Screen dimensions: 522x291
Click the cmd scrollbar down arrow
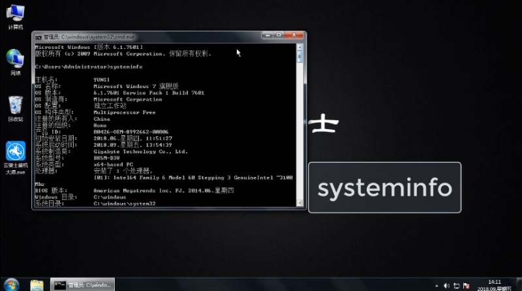pyautogui.click(x=299, y=203)
